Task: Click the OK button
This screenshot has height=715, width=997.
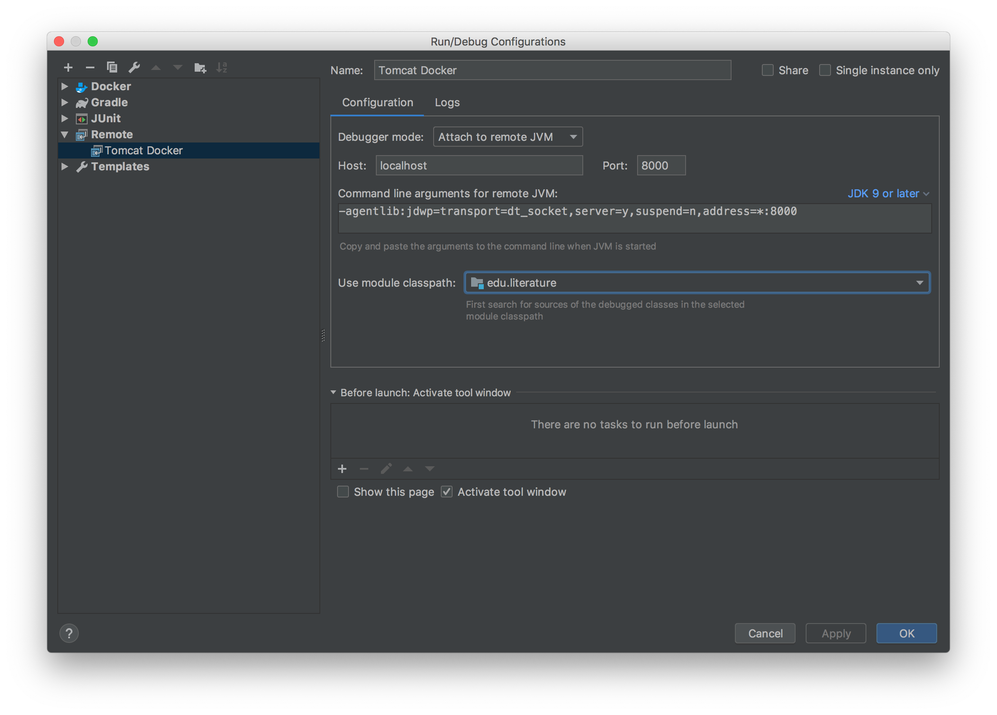Action: [x=906, y=633]
